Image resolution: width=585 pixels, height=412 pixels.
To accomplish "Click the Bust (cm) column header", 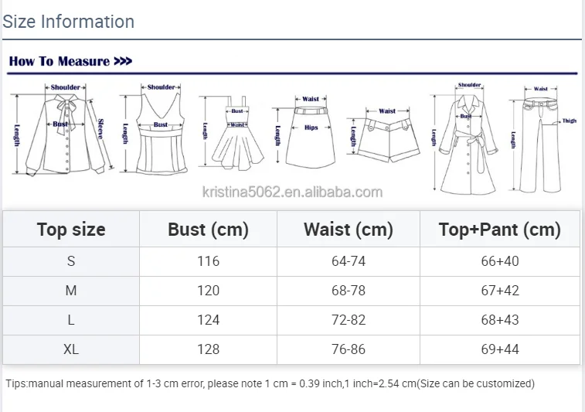I will (208, 229).
